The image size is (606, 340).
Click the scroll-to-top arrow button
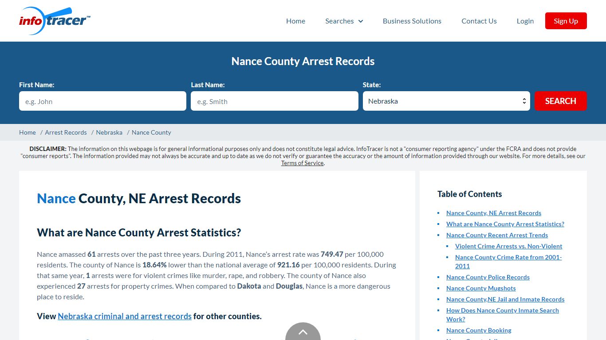click(x=303, y=331)
